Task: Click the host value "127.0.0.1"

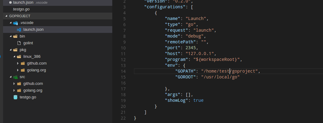Action: pyautogui.click(x=200, y=54)
